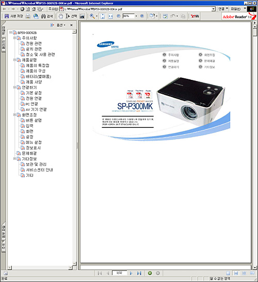Screen dimensions: 258x282
Task: Click the green Previous View button
Action: (x=150, y=273)
